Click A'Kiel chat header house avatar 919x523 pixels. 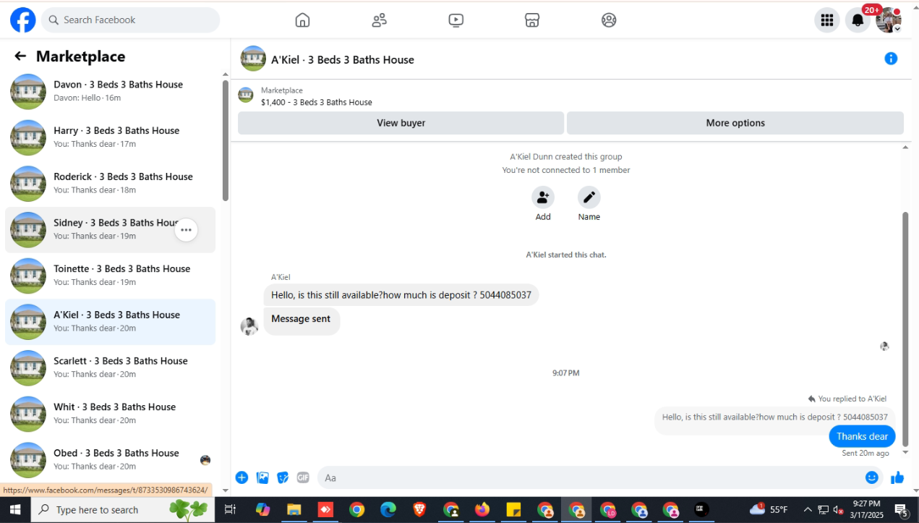[253, 59]
